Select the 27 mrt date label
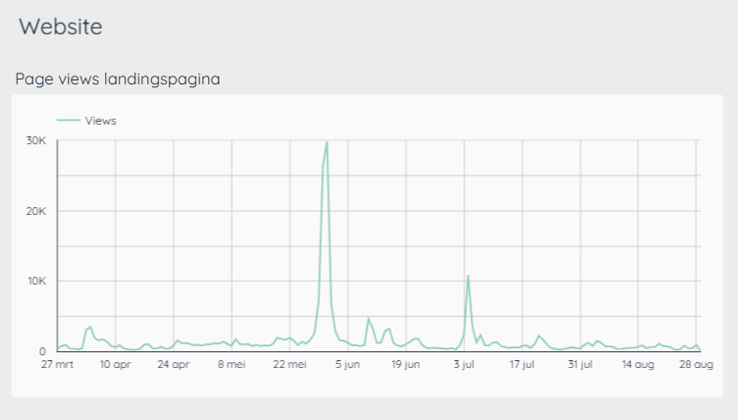Image resolution: width=738 pixels, height=420 pixels. [x=57, y=364]
